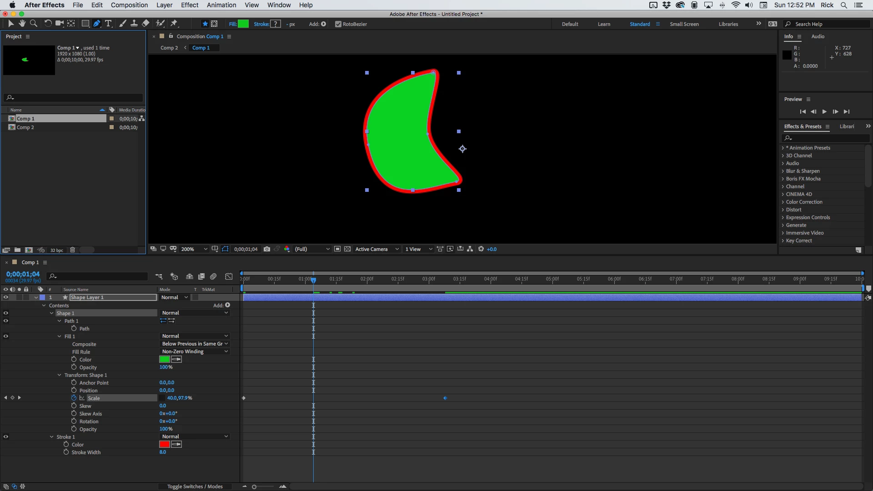
Task: Open the Fill Rule Non-Zero Winding dropdown
Action: coord(195,351)
